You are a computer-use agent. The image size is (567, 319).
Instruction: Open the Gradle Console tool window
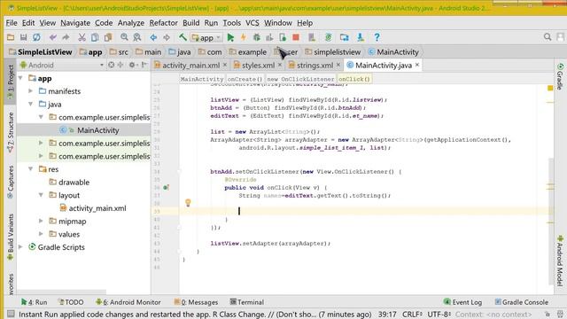pos(521,302)
